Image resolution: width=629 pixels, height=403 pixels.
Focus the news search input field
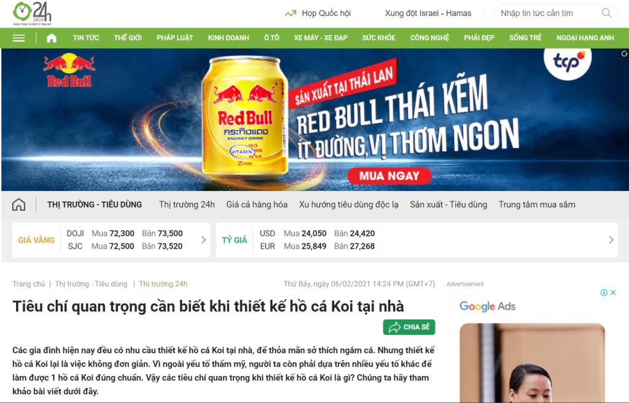point(549,14)
